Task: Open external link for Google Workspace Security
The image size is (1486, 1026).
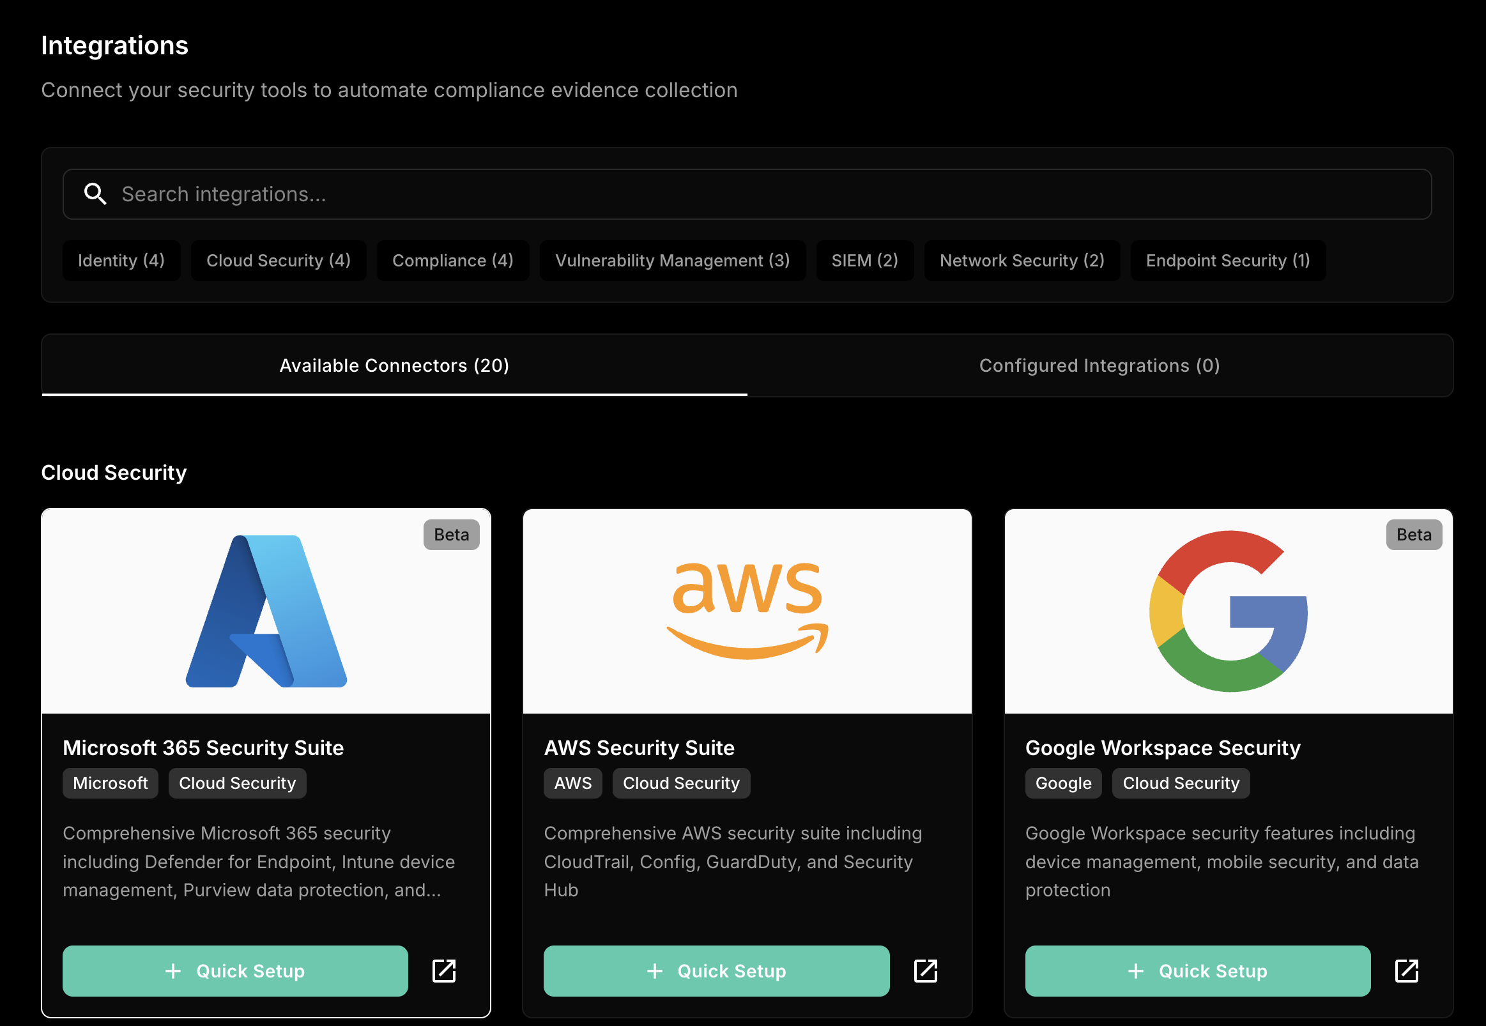Action: point(1406,970)
